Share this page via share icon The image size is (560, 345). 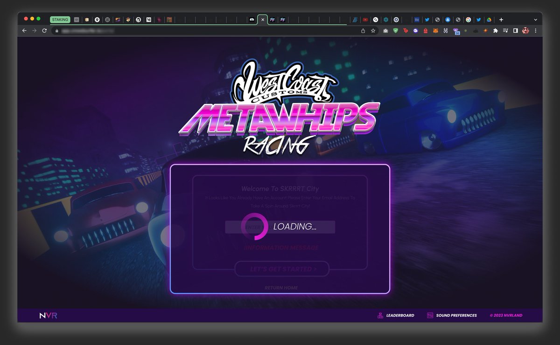(x=363, y=30)
